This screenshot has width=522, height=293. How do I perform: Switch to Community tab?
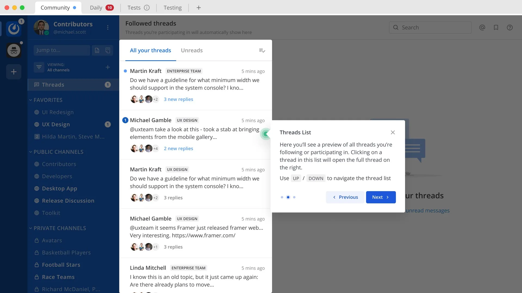tap(58, 8)
